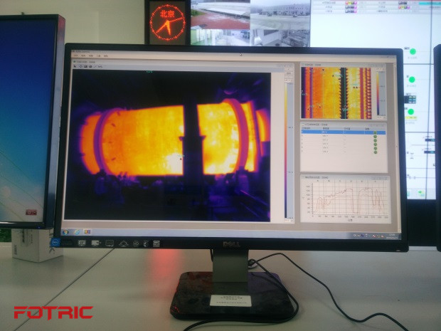
Task: Click the color scale beside the unwrapped map
Action: click(378, 93)
